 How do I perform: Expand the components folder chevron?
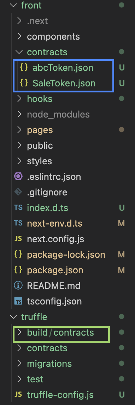click(19, 36)
